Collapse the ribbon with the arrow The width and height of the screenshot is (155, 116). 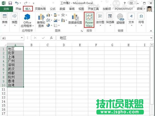[151, 31]
